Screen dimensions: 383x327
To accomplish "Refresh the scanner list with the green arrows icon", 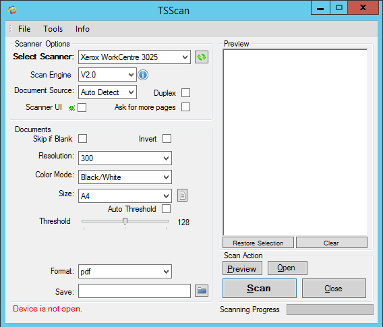I will [202, 57].
